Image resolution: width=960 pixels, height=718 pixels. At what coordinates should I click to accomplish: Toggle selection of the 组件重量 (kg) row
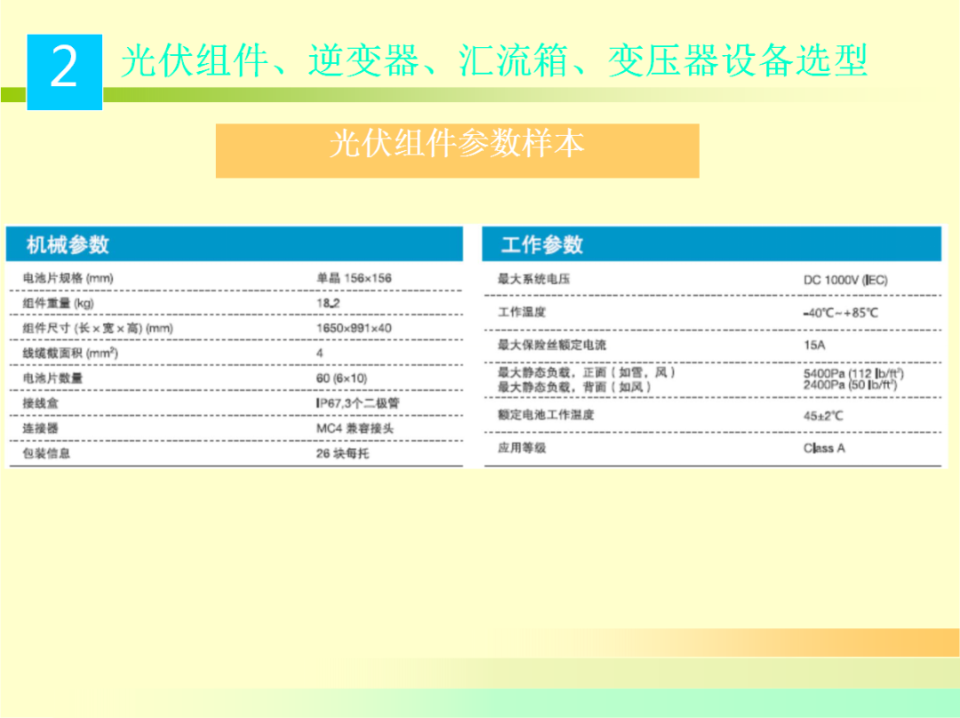coord(133,302)
